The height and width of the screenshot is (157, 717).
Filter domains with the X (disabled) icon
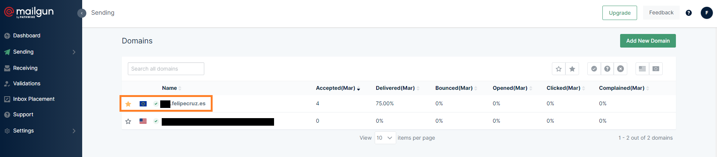(x=620, y=69)
